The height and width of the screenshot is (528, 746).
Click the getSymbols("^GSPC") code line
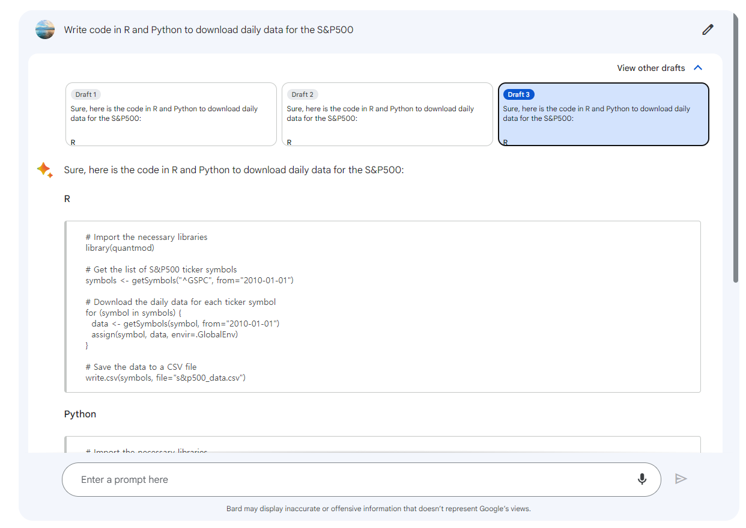click(189, 280)
